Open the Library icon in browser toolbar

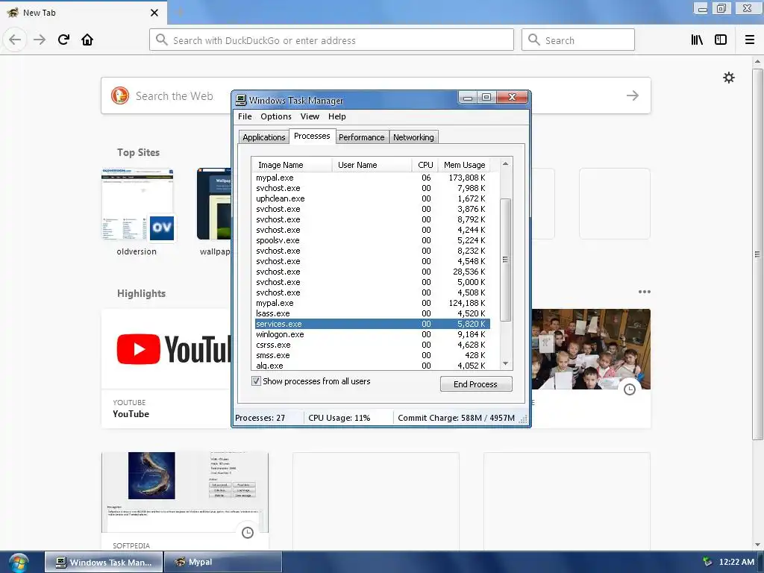697,40
